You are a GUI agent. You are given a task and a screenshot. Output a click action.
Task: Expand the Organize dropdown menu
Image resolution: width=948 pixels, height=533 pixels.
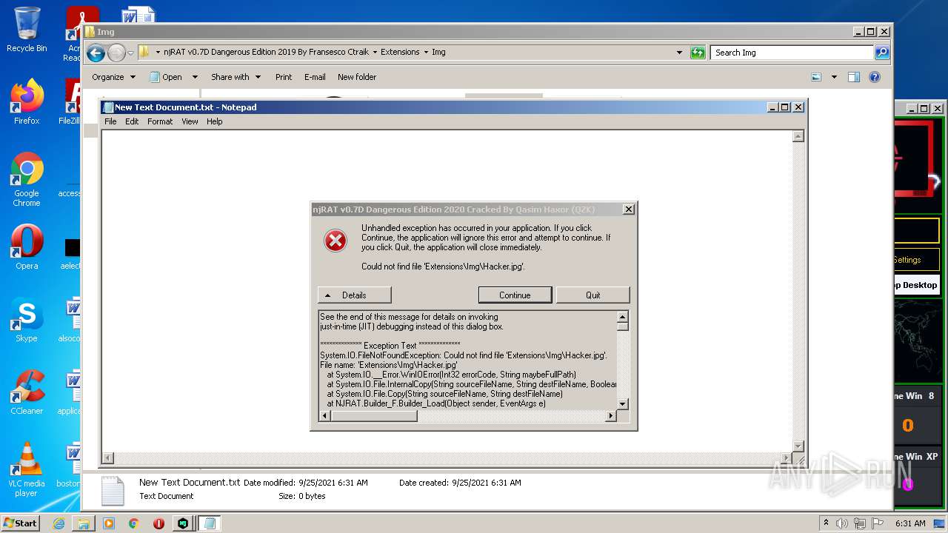pos(114,77)
